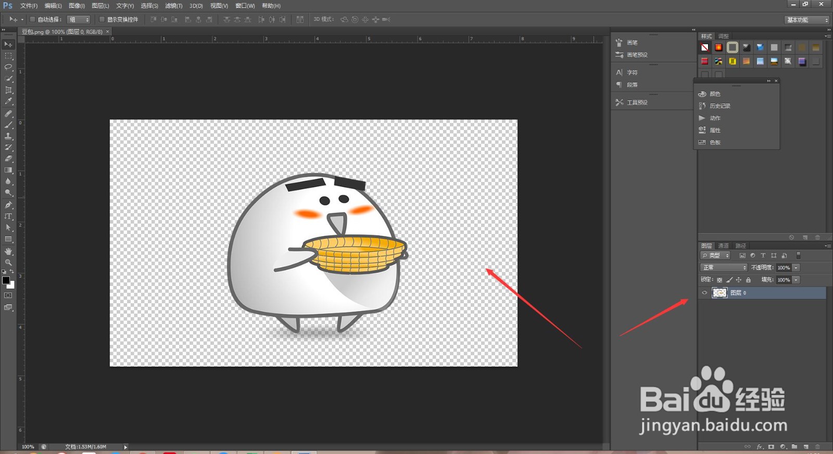Click the foreground color swatch

click(6, 280)
